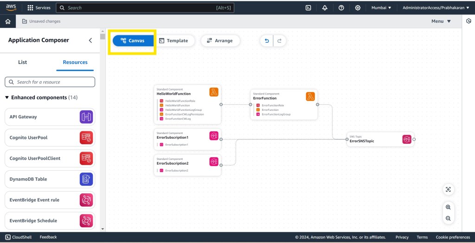Switch to the List tab

(x=23, y=62)
